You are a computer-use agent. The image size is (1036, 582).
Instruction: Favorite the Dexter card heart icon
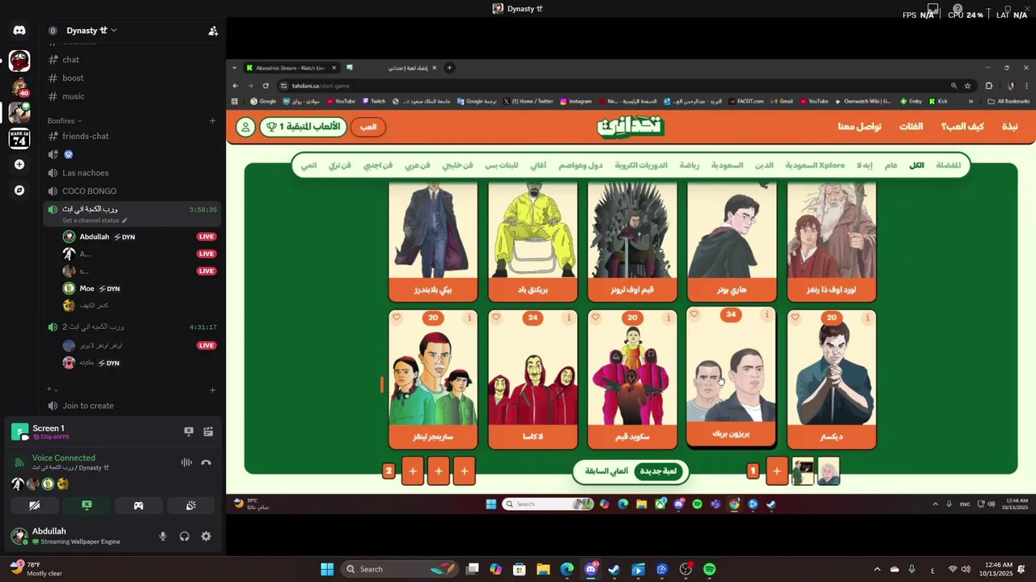click(795, 318)
